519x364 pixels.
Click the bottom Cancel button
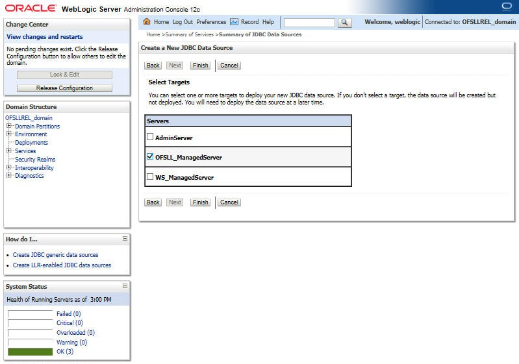(x=229, y=202)
